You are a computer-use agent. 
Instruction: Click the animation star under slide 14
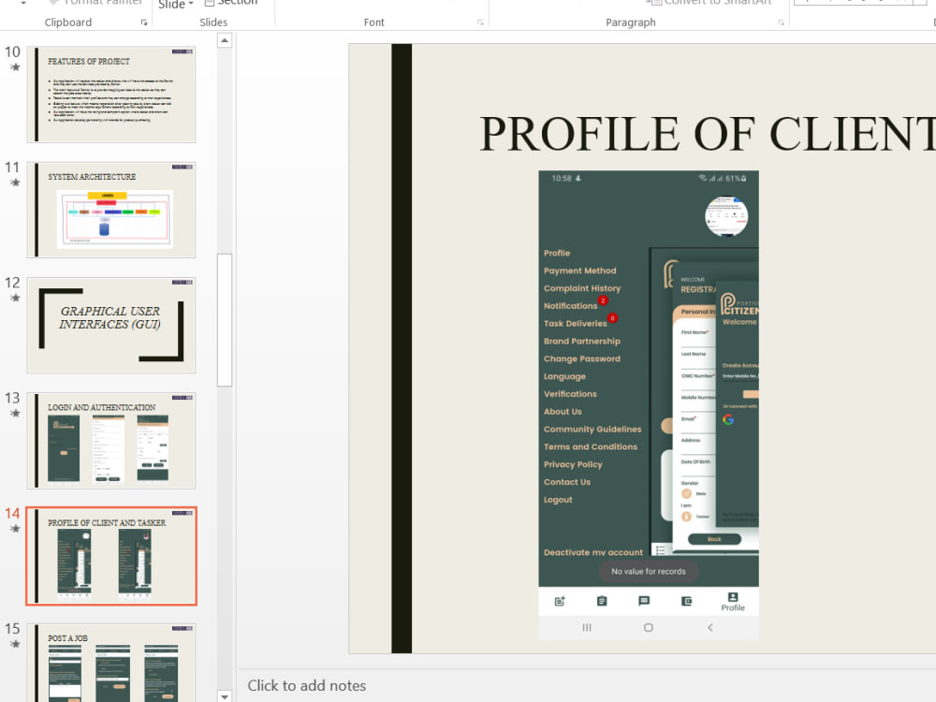[15, 528]
